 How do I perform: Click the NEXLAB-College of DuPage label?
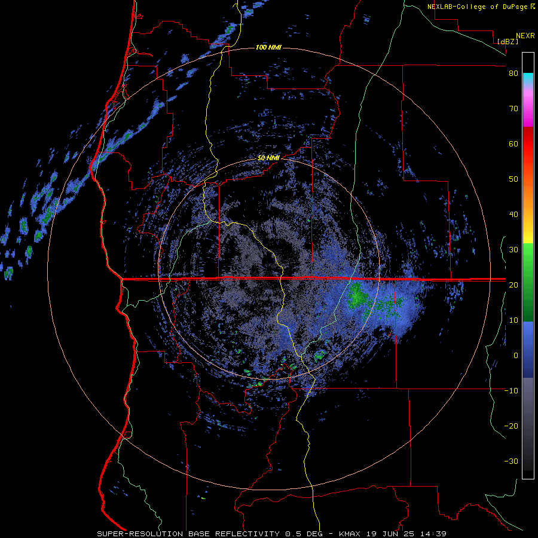[481, 7]
